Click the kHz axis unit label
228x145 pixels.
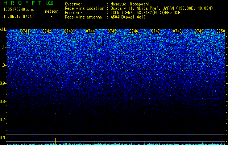point(3,29)
